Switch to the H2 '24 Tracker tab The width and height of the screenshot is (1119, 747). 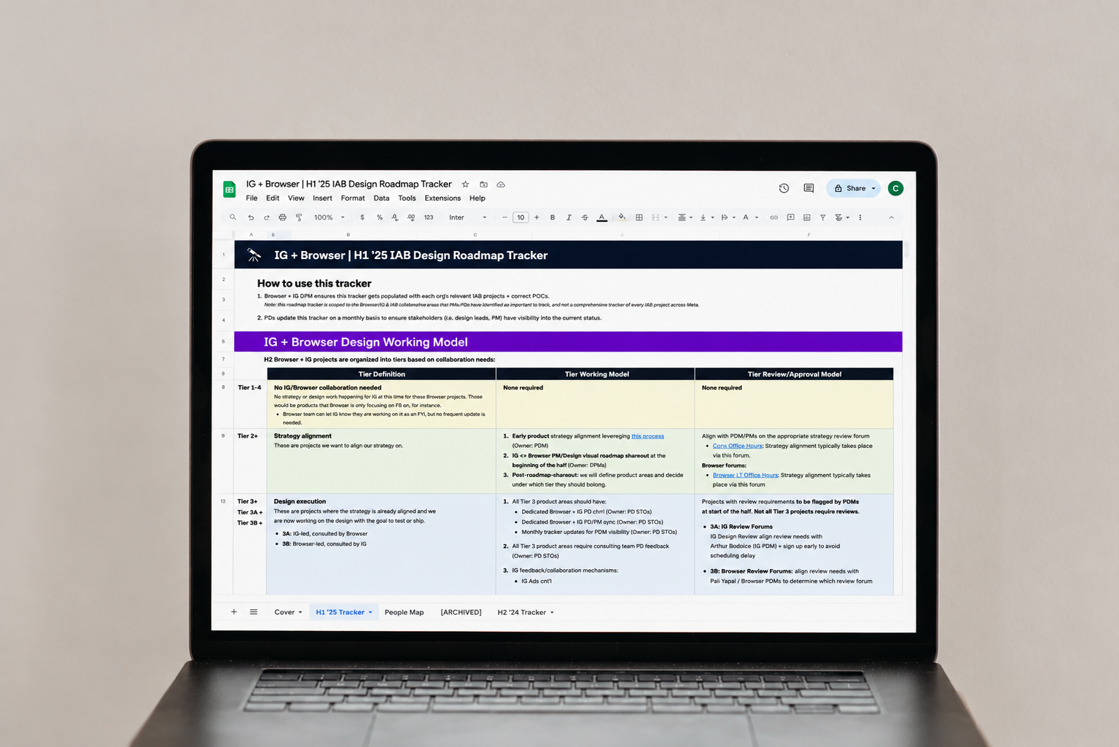(526, 613)
